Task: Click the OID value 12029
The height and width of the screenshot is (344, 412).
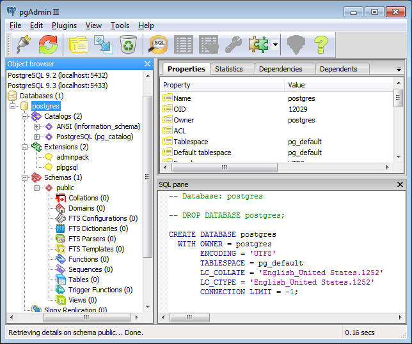Action: [x=297, y=109]
